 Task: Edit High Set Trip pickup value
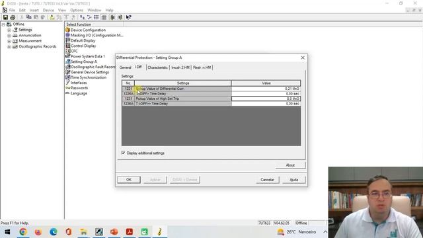click(266, 99)
